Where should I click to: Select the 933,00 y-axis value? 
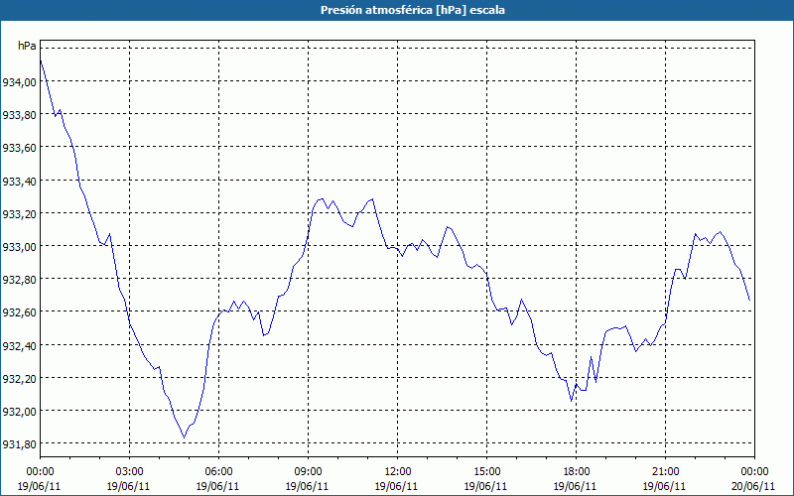(x=19, y=246)
